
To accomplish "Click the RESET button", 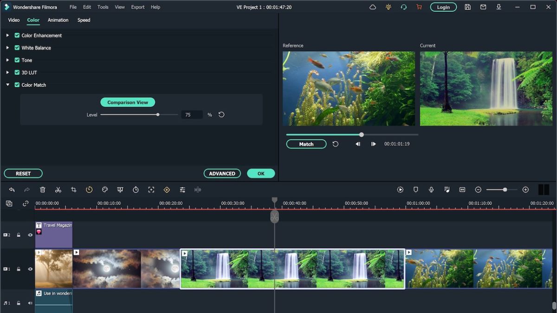I will [23, 173].
